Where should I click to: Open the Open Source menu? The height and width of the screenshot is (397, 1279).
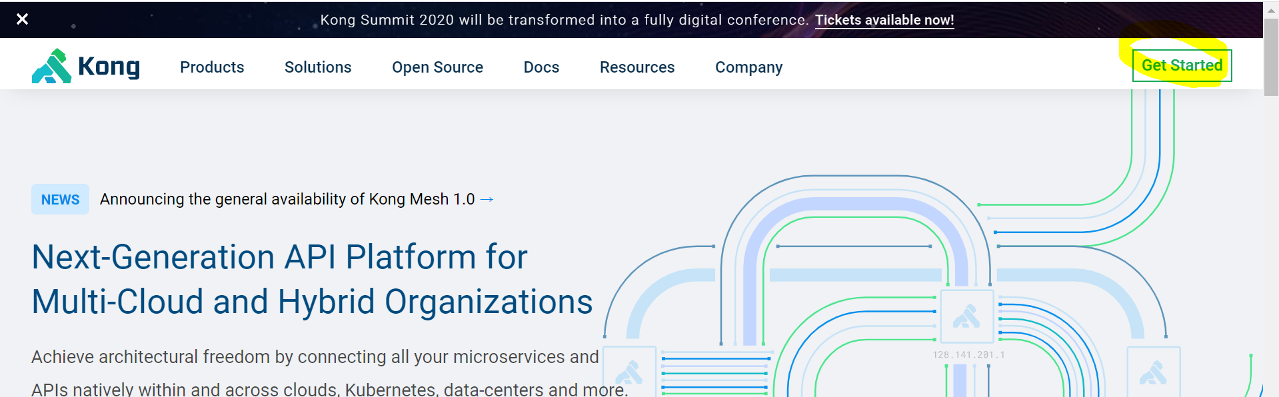[437, 67]
